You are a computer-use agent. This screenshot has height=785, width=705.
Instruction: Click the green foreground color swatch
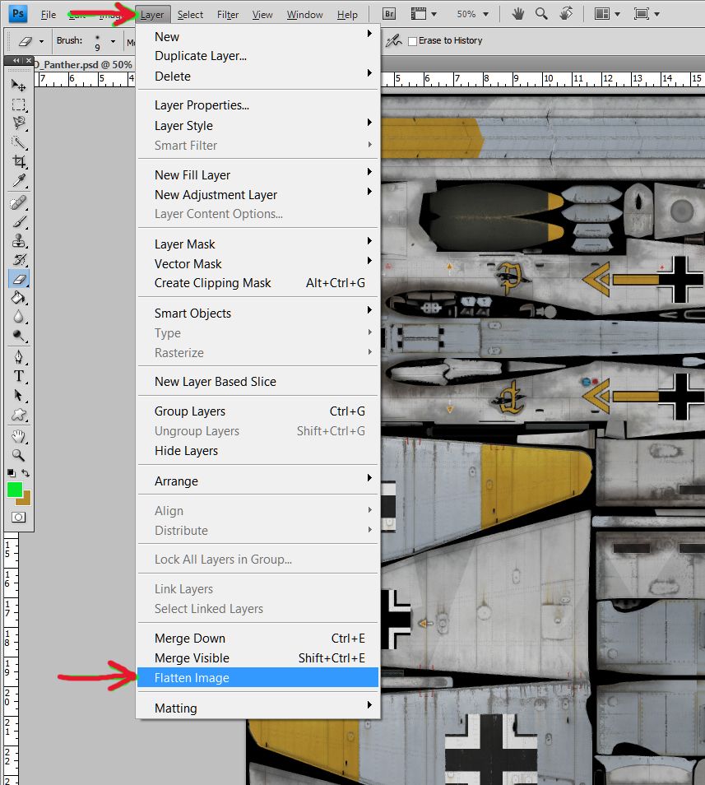click(14, 489)
